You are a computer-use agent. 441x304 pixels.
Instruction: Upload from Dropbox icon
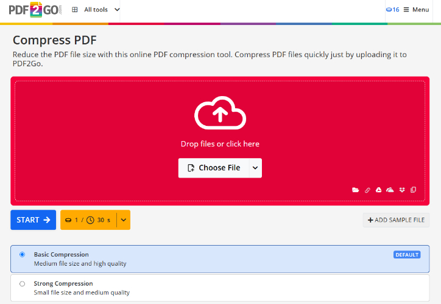click(402, 190)
